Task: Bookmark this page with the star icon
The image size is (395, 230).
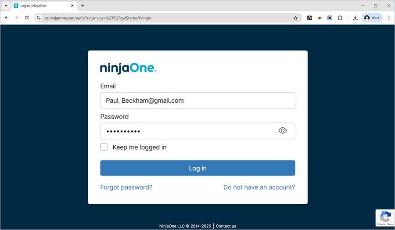Action: tap(295, 18)
